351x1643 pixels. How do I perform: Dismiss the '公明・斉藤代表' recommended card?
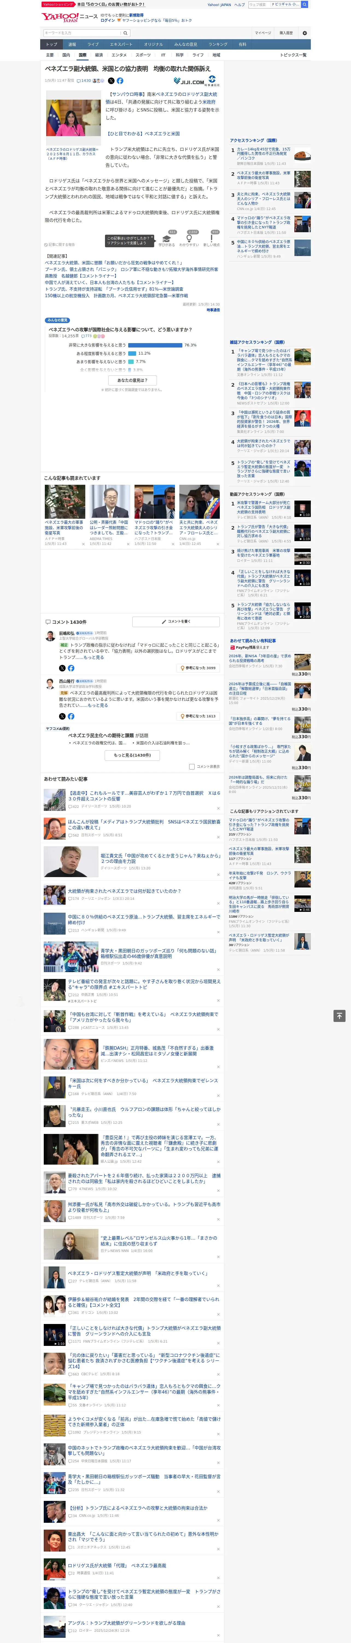click(127, 544)
